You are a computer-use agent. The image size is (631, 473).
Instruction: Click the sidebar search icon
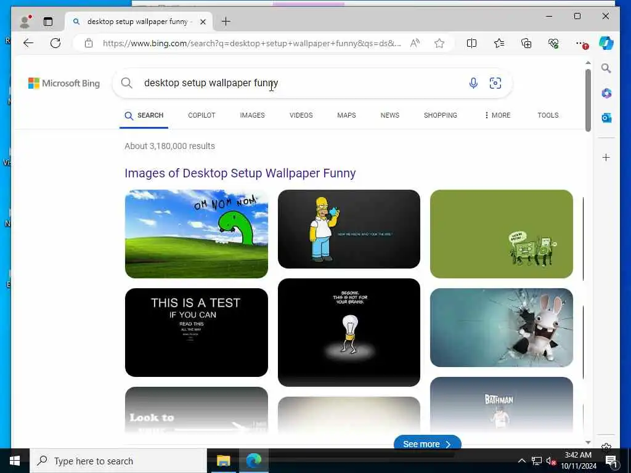[x=606, y=68]
